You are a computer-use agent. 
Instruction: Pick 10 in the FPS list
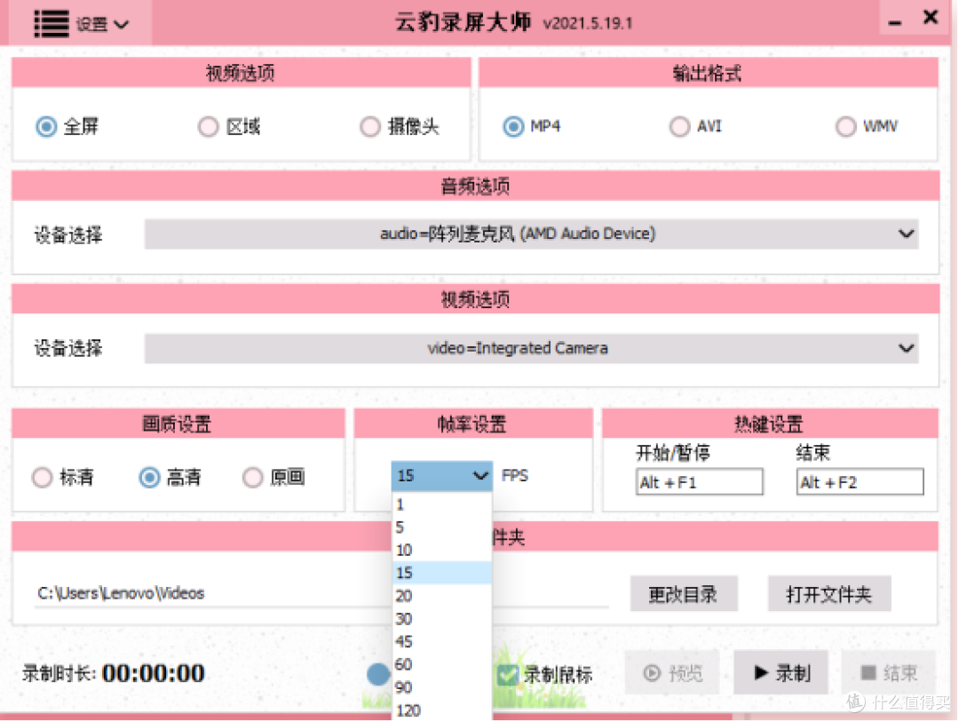click(x=441, y=550)
